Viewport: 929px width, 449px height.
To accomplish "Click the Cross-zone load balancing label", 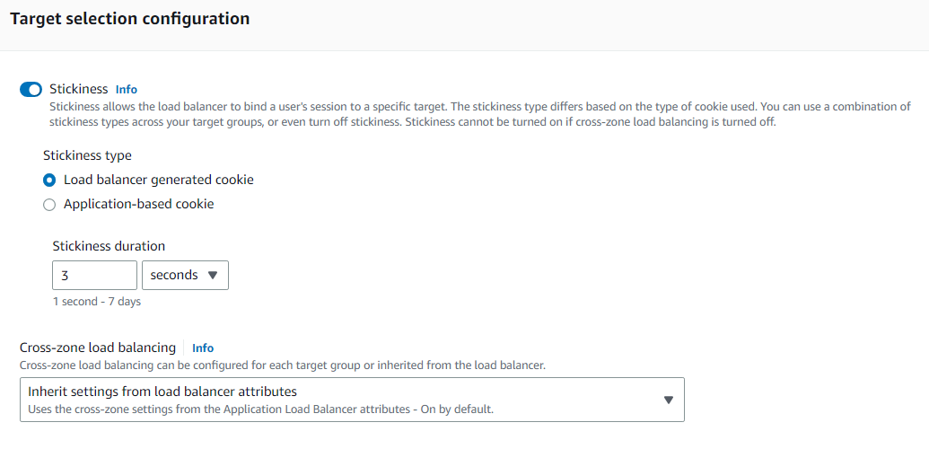I will 98,348.
